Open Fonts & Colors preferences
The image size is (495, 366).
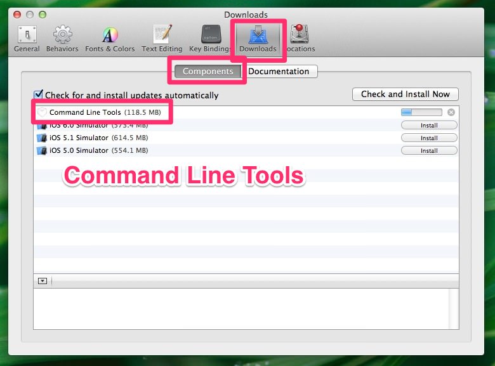110,39
